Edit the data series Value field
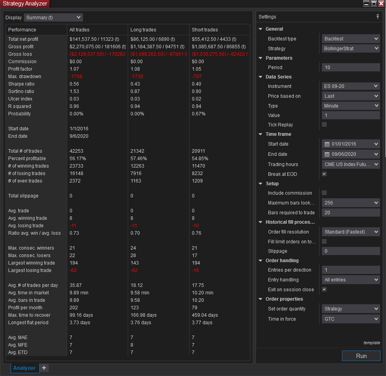This screenshot has height=376, width=386. click(x=351, y=115)
